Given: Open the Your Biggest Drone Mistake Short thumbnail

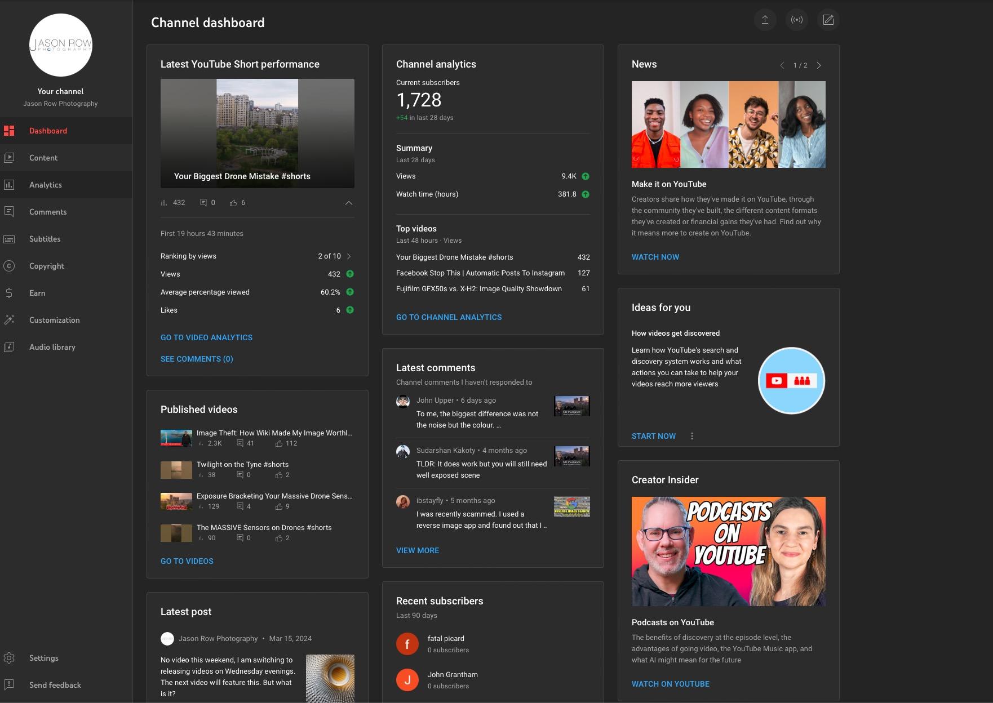Looking at the screenshot, I should 258,134.
